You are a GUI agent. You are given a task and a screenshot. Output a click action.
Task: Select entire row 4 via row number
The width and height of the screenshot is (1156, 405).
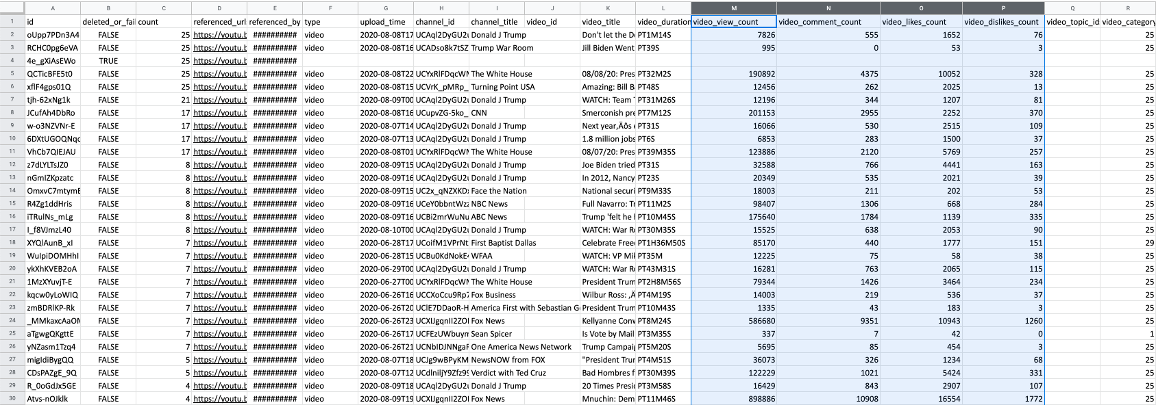tap(12, 61)
